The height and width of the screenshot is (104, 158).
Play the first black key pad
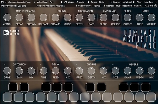pos(13,87)
